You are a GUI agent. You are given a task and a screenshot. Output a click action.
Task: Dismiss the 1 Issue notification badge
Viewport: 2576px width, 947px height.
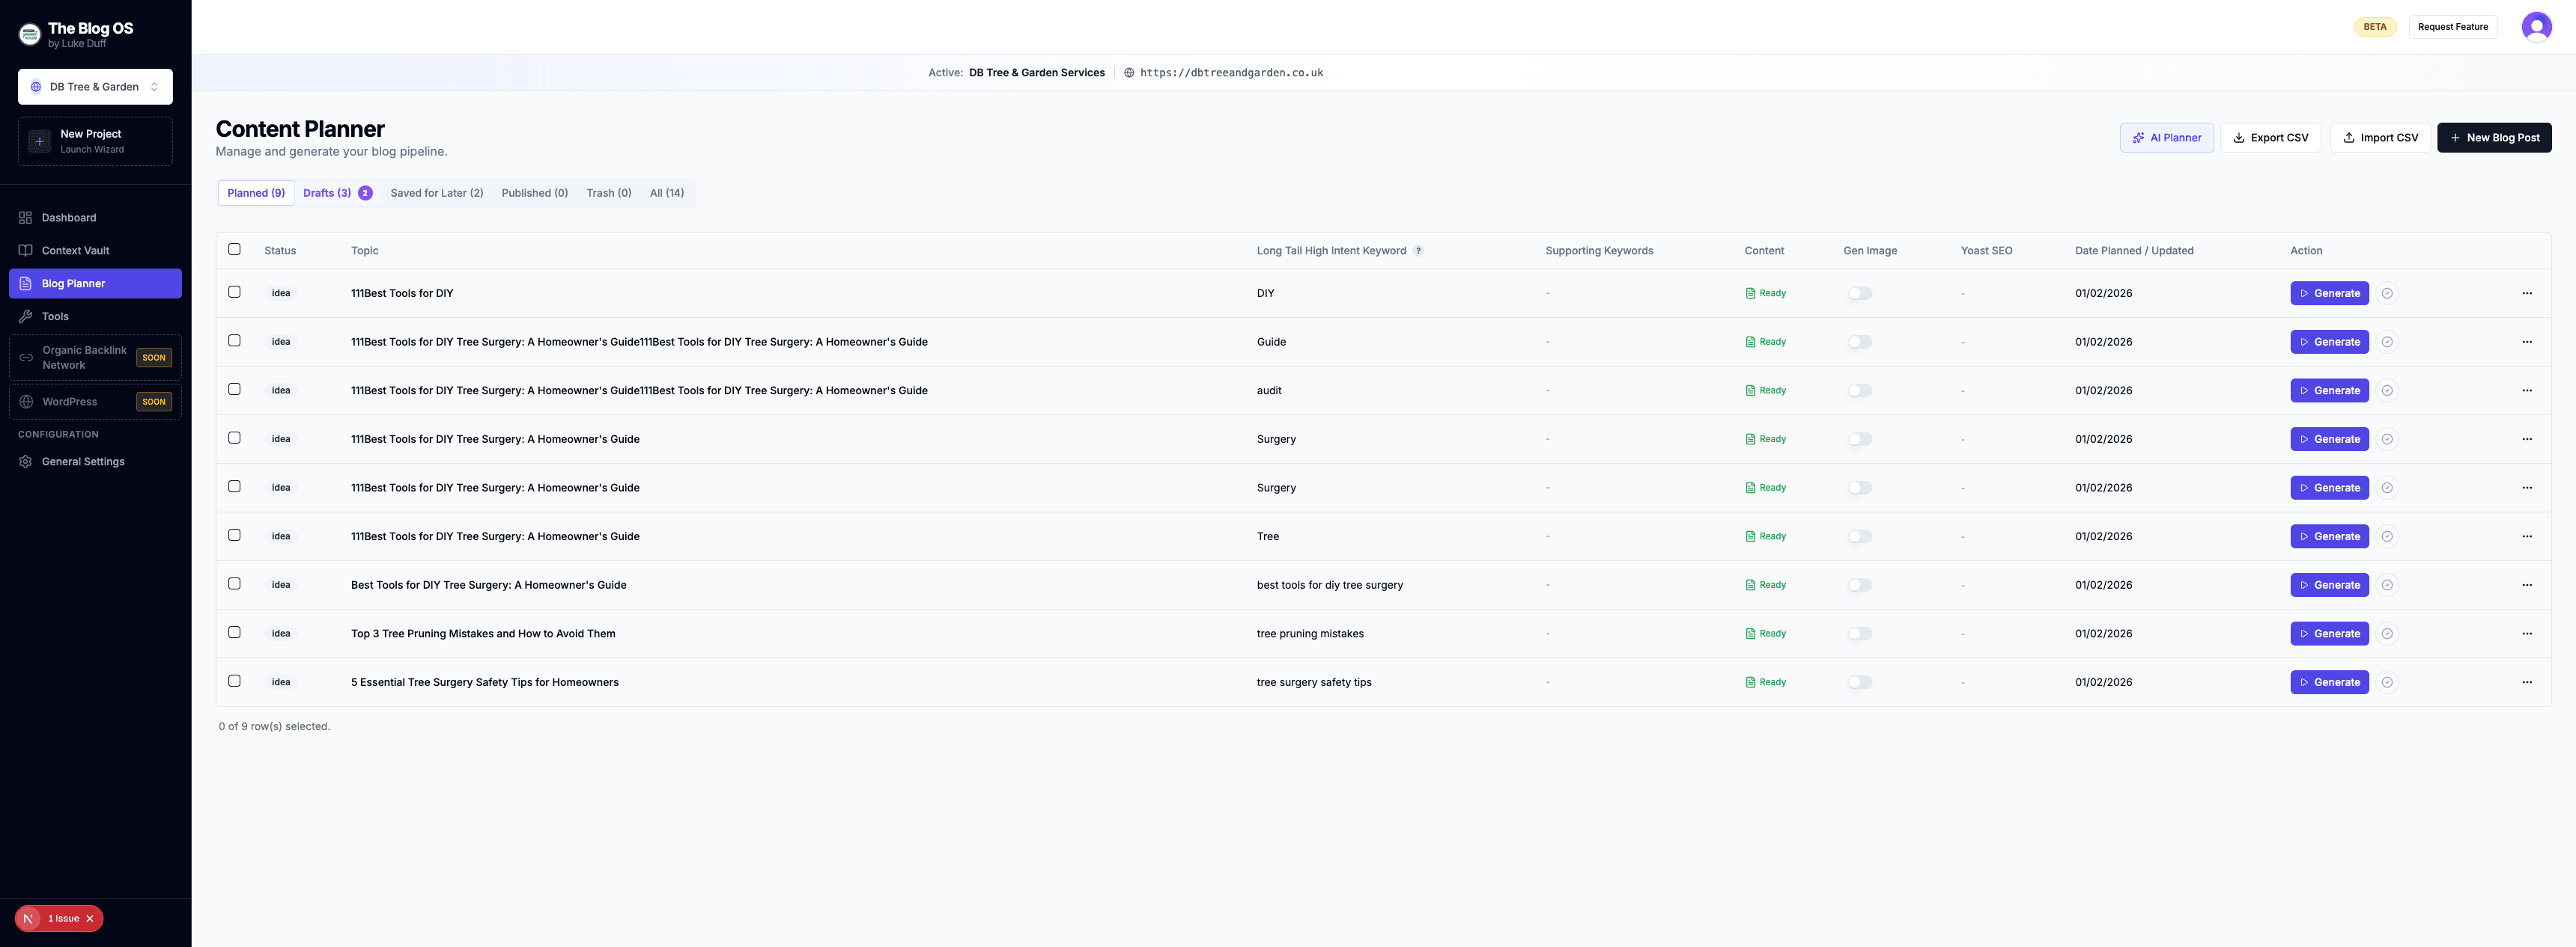90,918
